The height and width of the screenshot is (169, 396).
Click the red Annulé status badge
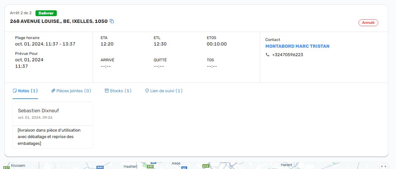click(368, 23)
